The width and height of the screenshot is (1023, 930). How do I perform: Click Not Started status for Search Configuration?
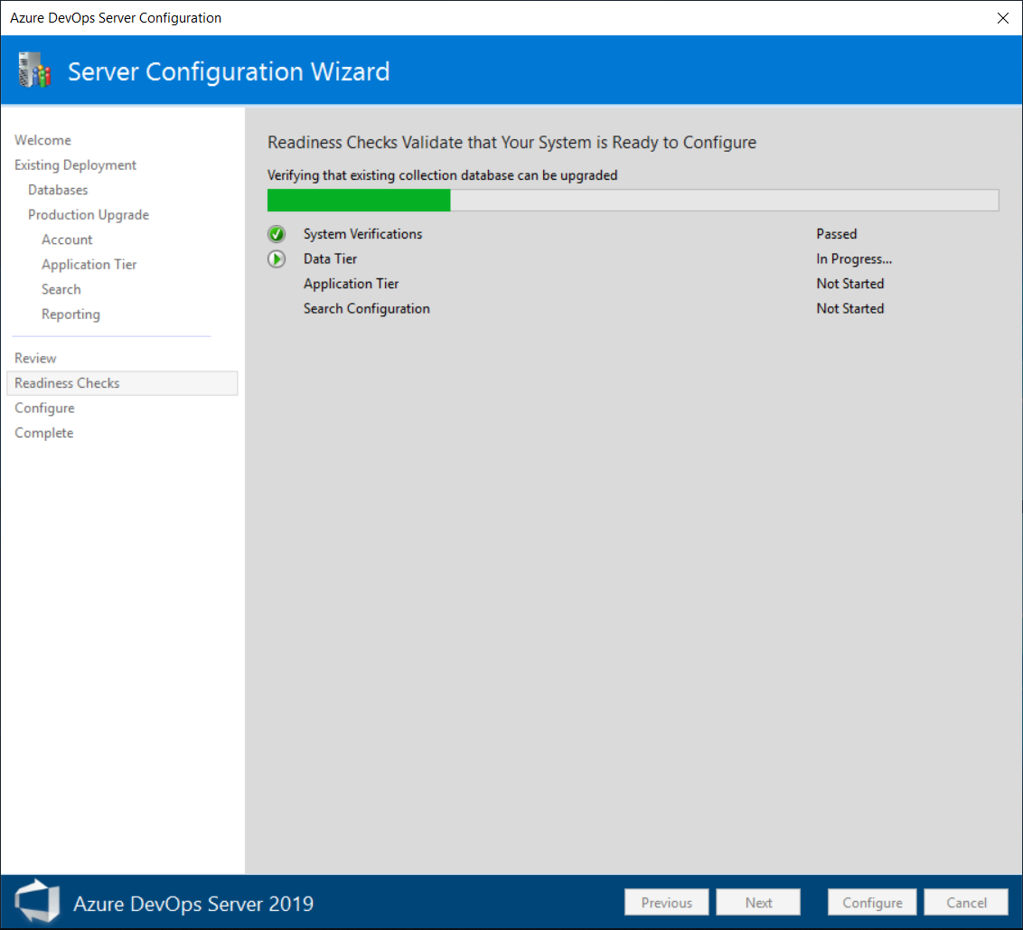tap(850, 309)
